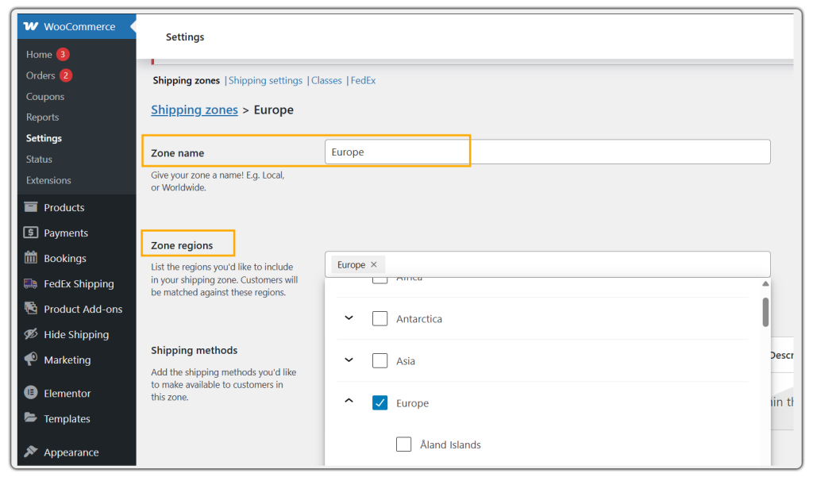Follow the Shipping zones breadcrumb link

[194, 110]
